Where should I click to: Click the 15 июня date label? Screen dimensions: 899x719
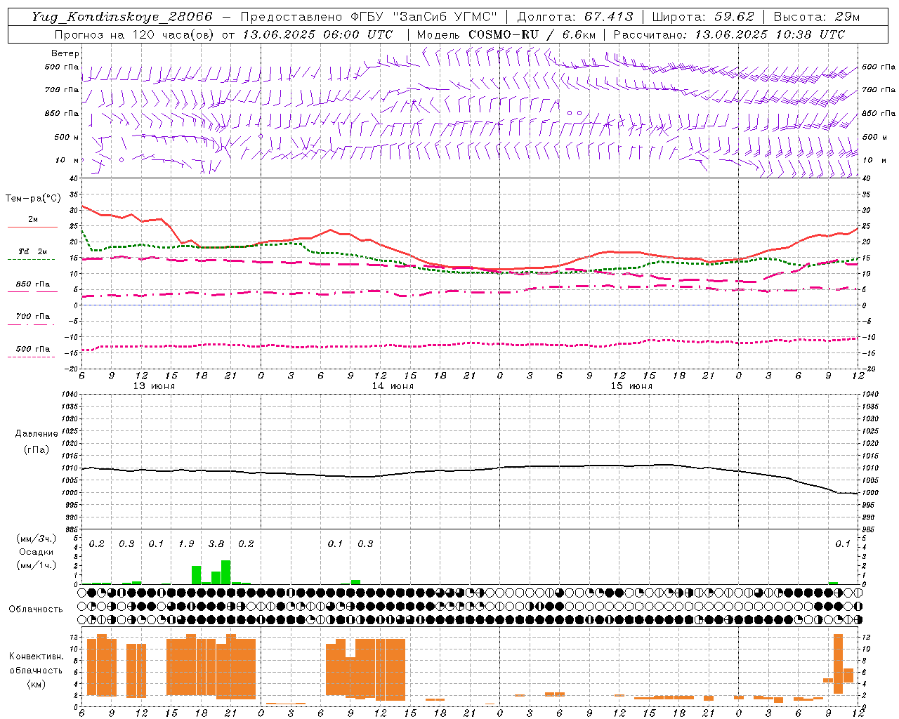pos(631,386)
